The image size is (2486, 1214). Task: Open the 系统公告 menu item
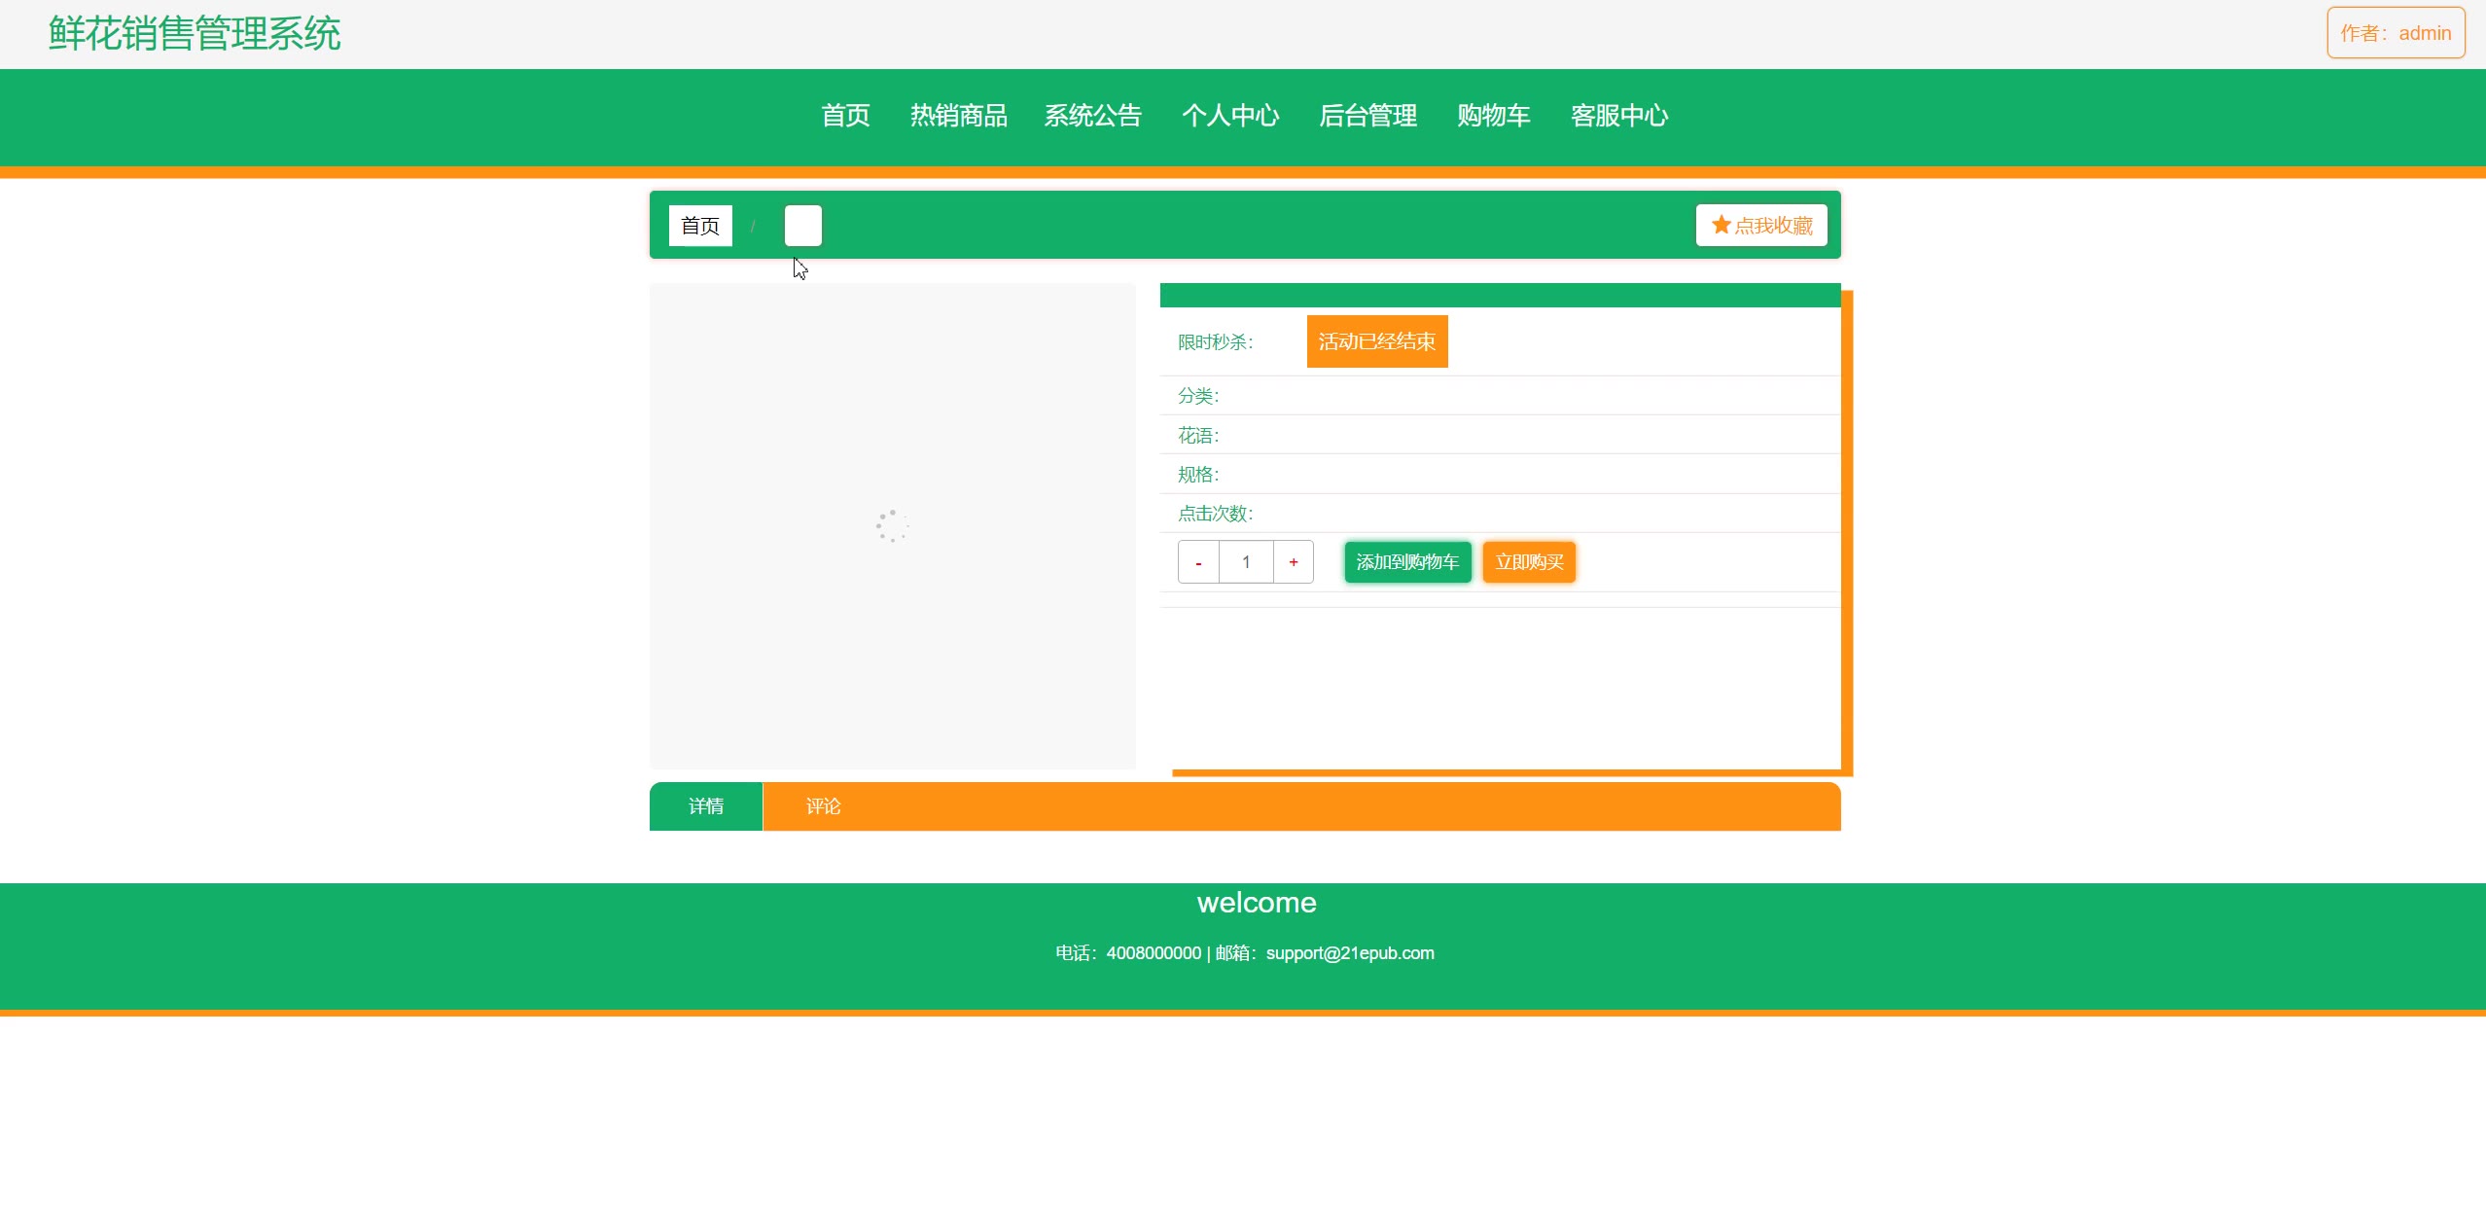point(1092,116)
